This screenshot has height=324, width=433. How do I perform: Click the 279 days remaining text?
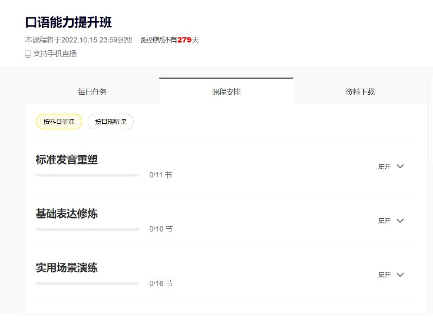[170, 40]
